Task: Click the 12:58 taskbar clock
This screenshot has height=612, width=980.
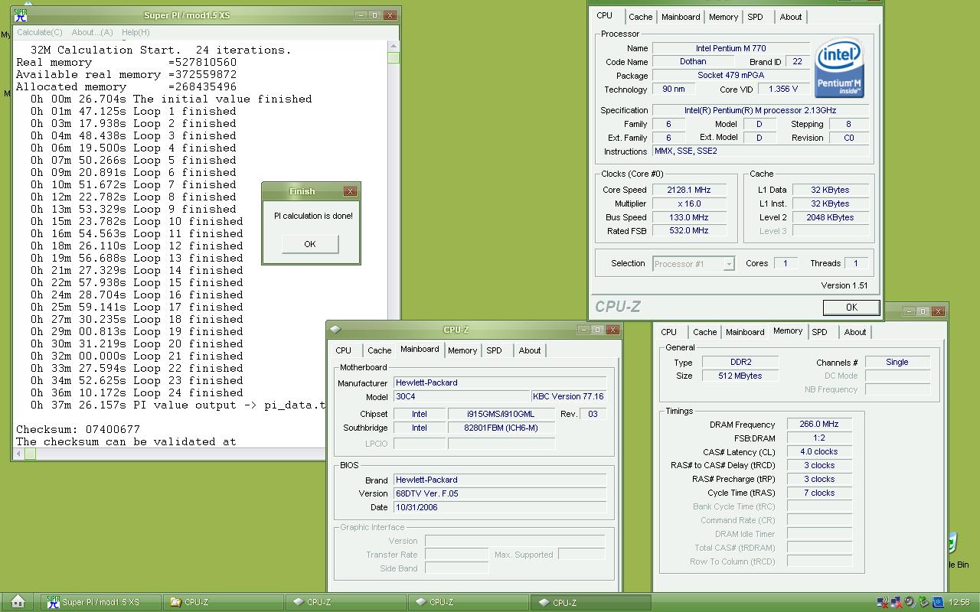Action: tap(959, 603)
